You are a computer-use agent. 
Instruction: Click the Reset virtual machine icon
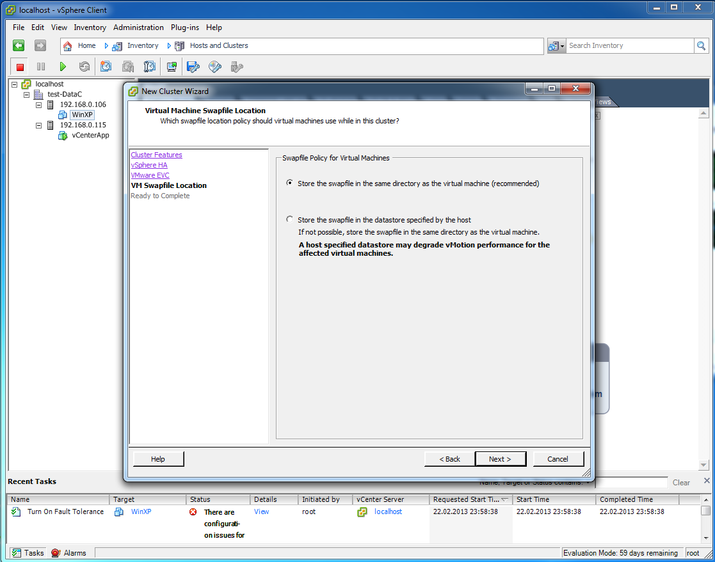[x=84, y=67]
